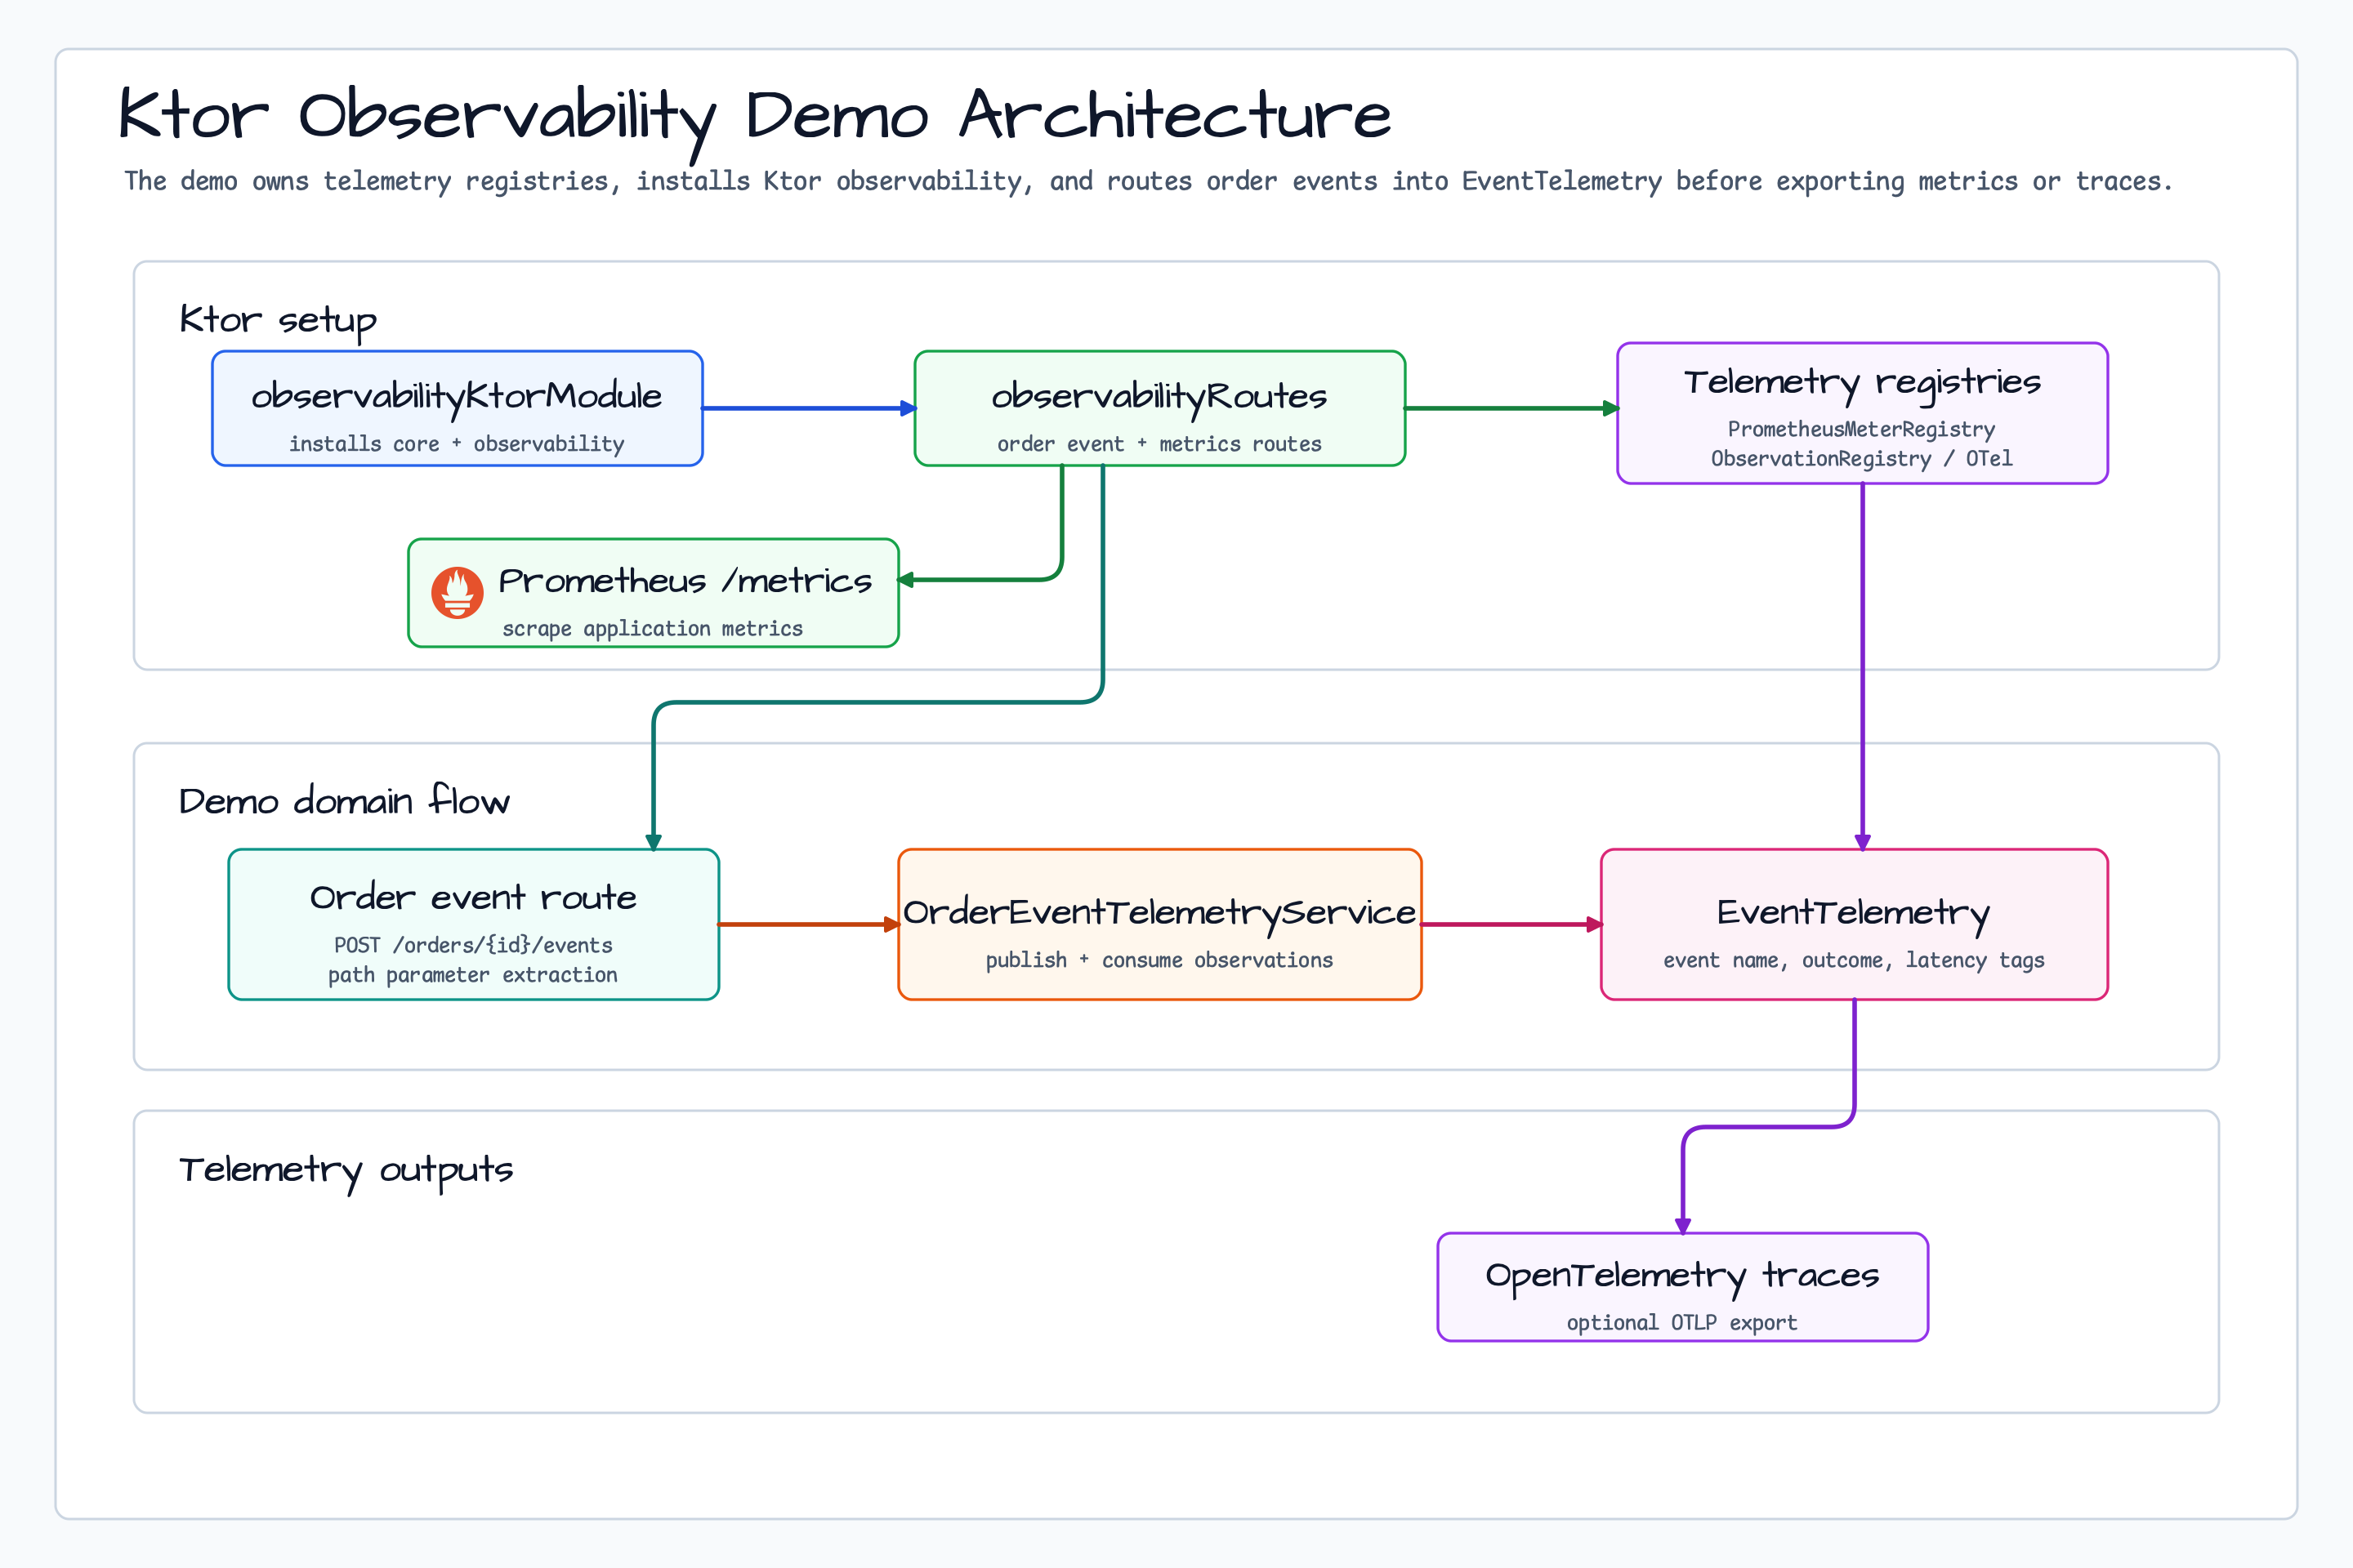Click the 'Prometheus /metrics' title text
The width and height of the screenshot is (2353, 1568).
tap(685, 581)
